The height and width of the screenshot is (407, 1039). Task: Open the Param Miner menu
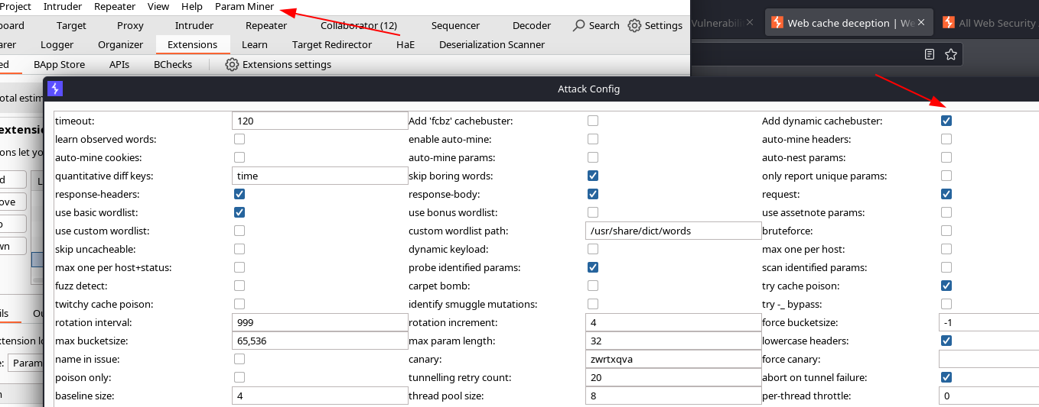244,6
